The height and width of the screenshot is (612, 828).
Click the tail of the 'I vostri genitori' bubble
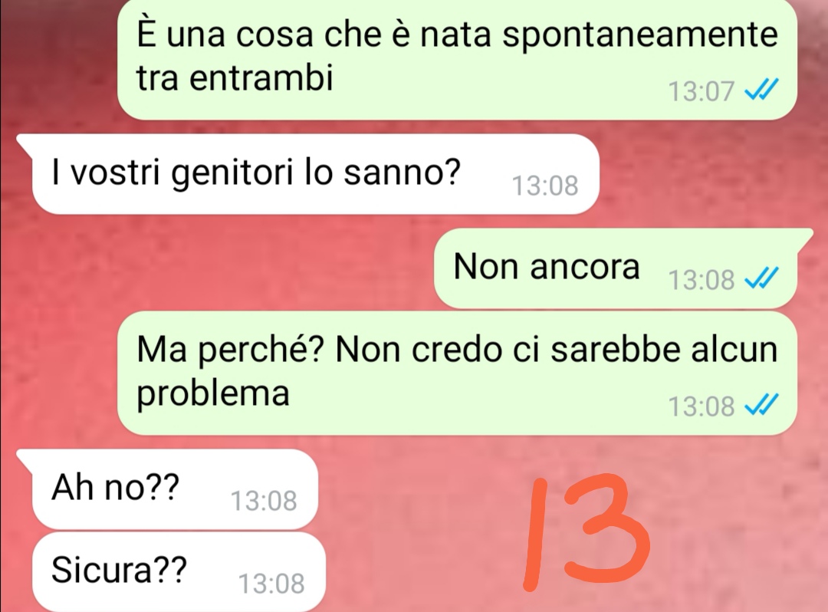pyautogui.click(x=25, y=143)
